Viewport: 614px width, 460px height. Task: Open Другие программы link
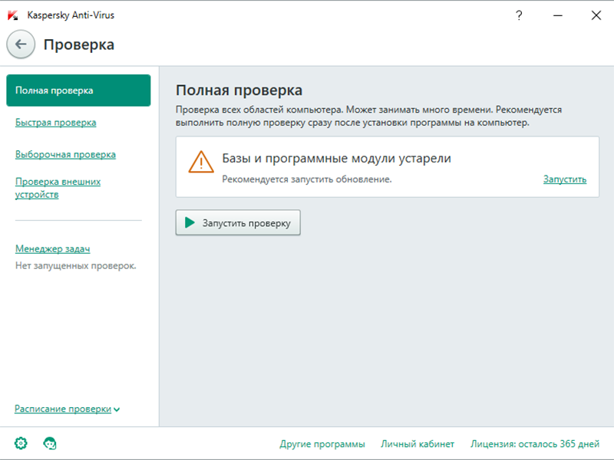click(322, 444)
